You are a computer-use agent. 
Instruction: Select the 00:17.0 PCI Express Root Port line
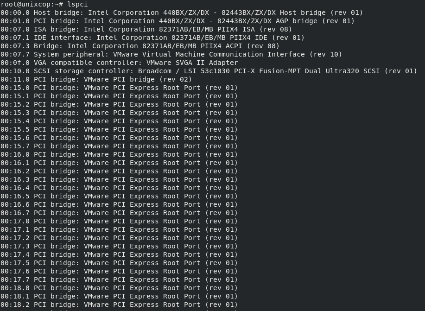[x=119, y=221]
